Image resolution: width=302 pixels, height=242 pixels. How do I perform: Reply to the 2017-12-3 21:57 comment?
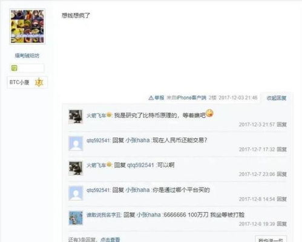(x=281, y=125)
